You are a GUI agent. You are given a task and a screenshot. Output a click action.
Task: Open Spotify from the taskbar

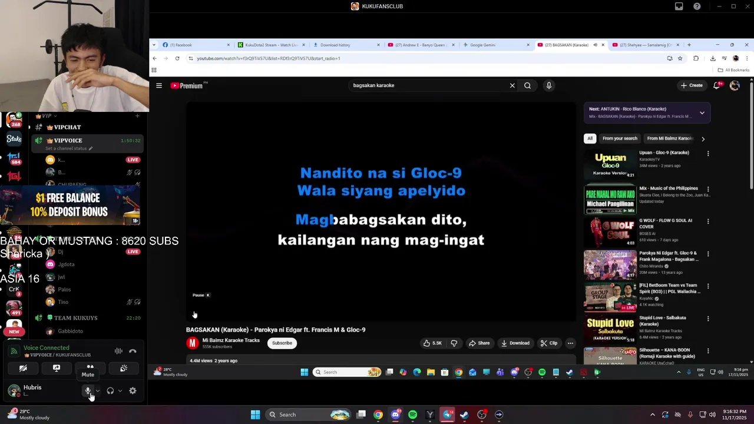click(412, 415)
